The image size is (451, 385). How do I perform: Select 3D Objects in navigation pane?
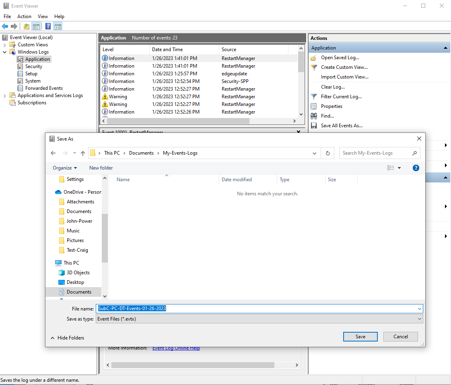pos(78,273)
